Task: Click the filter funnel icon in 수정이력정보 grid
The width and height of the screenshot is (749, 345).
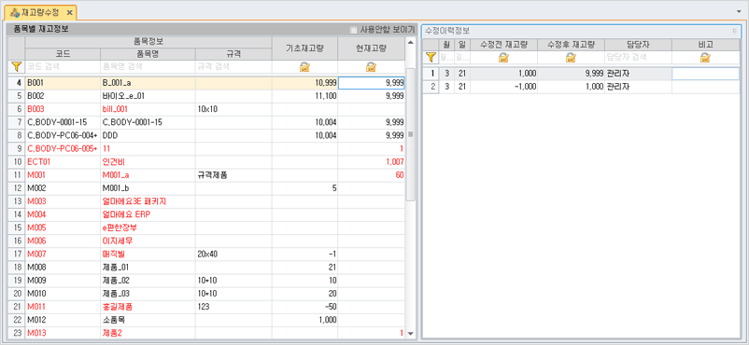Action: tap(431, 58)
